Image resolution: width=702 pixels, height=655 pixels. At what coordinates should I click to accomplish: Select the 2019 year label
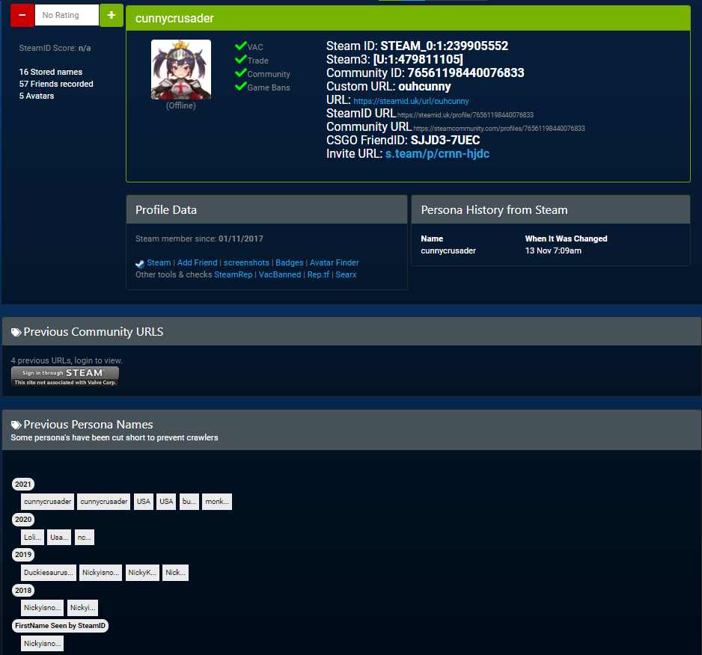coord(23,555)
